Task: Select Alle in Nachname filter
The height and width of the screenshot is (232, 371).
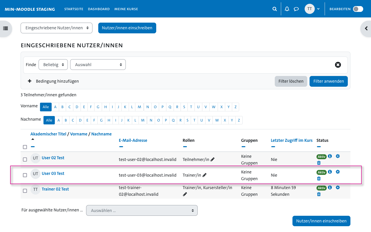Action: tap(49, 120)
